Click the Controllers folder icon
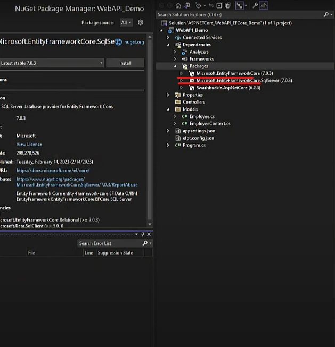Viewport: 335px width, 347px height. (x=178, y=102)
